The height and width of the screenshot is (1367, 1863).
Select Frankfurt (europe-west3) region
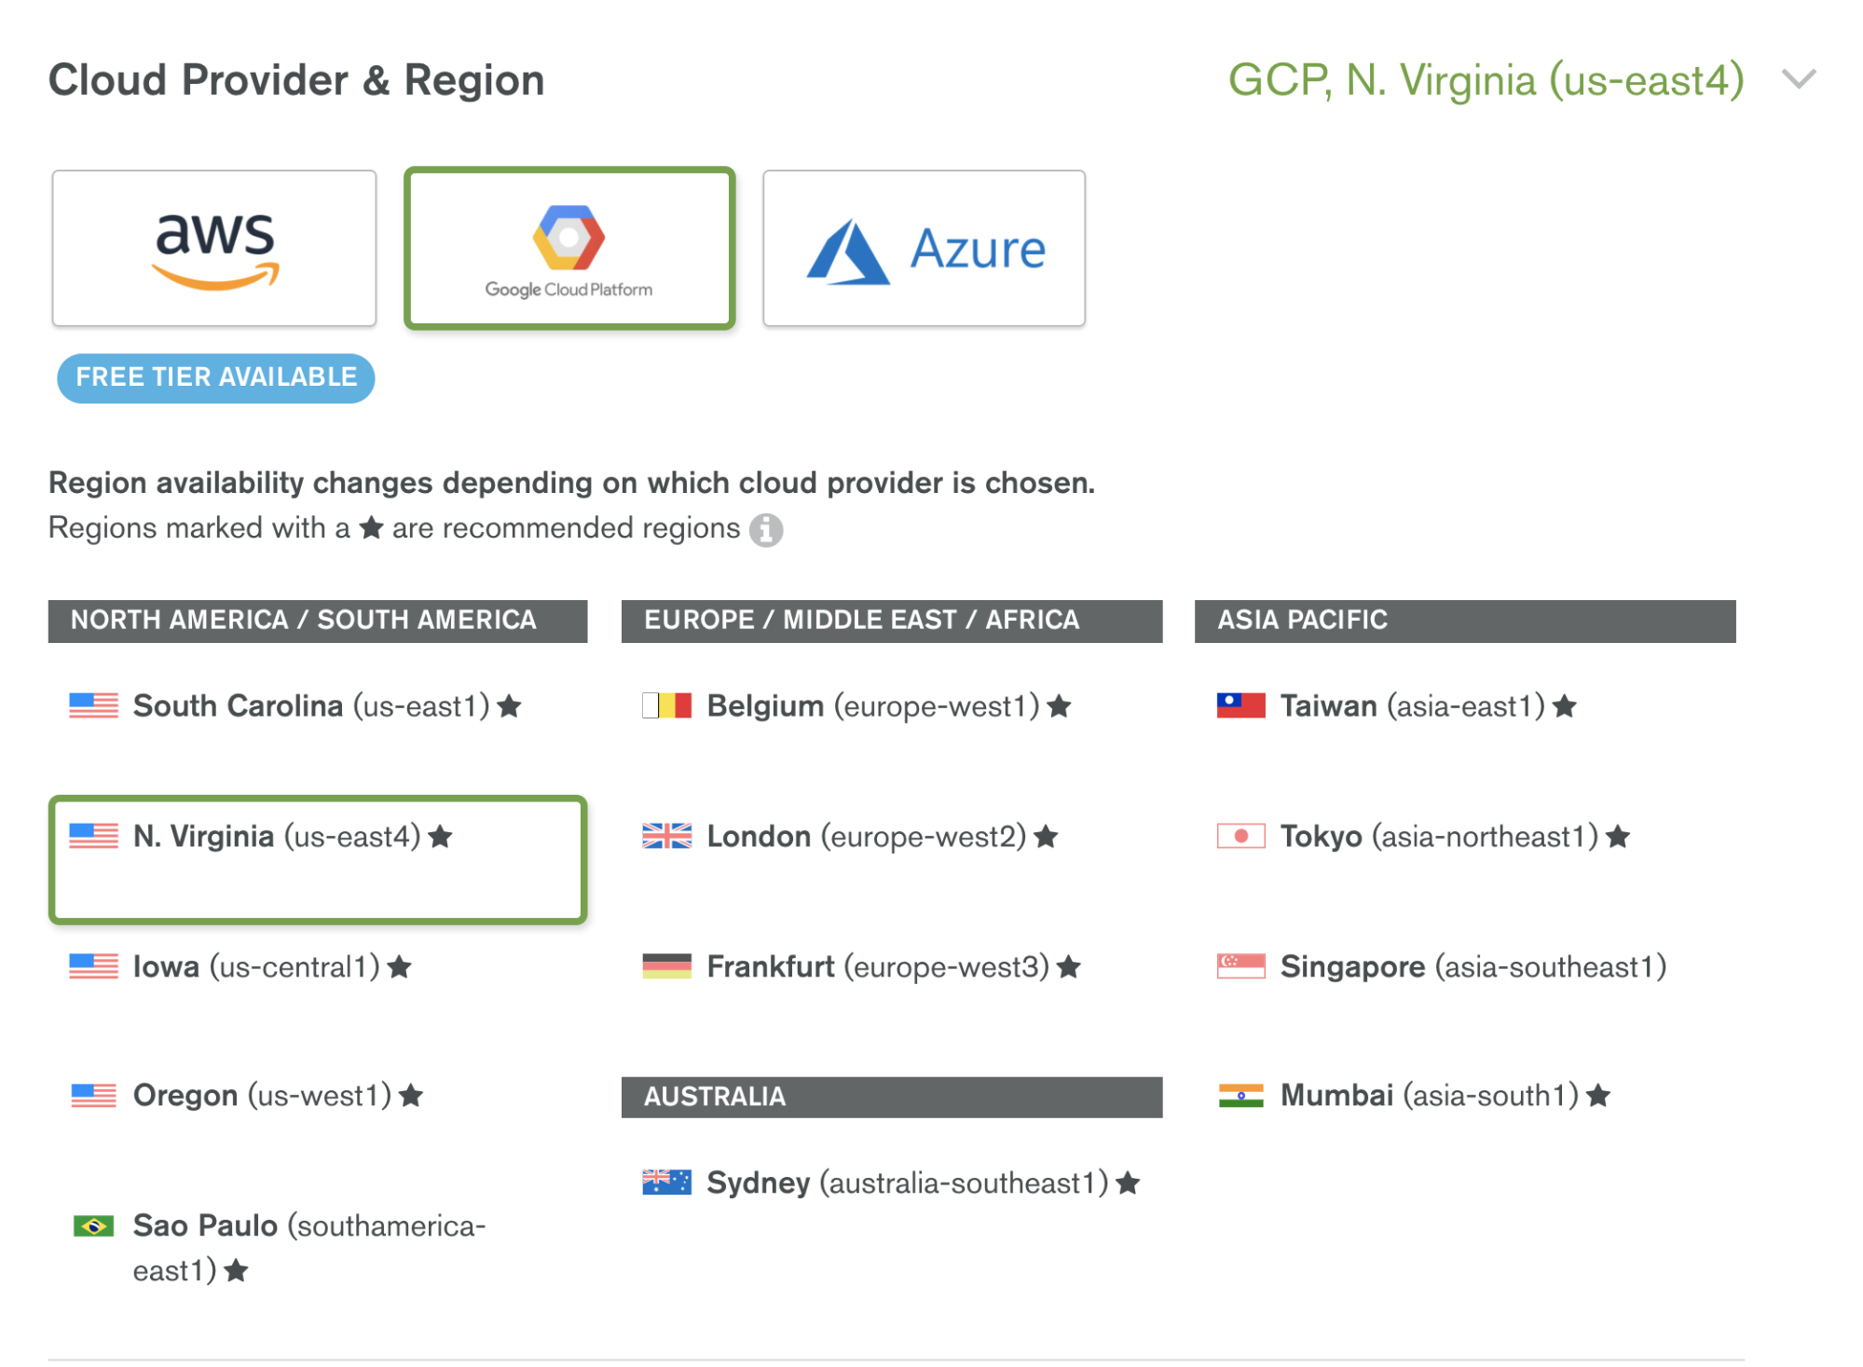[877, 967]
